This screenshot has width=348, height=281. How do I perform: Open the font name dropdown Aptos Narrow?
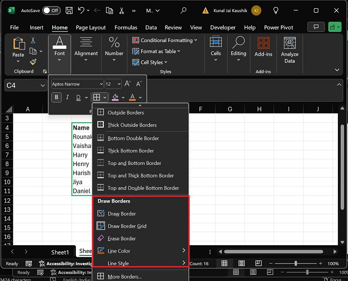[77, 84]
